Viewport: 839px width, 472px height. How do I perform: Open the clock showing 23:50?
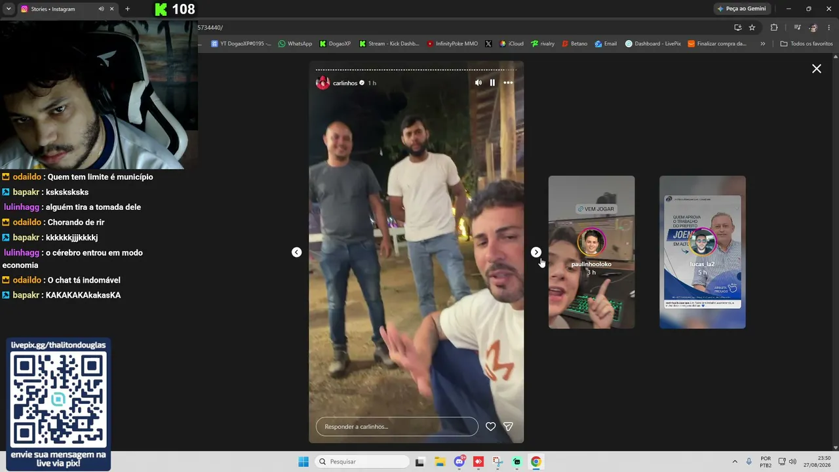(x=817, y=462)
